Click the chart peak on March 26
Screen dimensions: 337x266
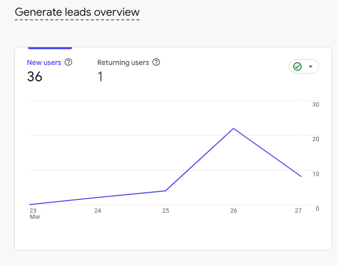click(x=233, y=128)
